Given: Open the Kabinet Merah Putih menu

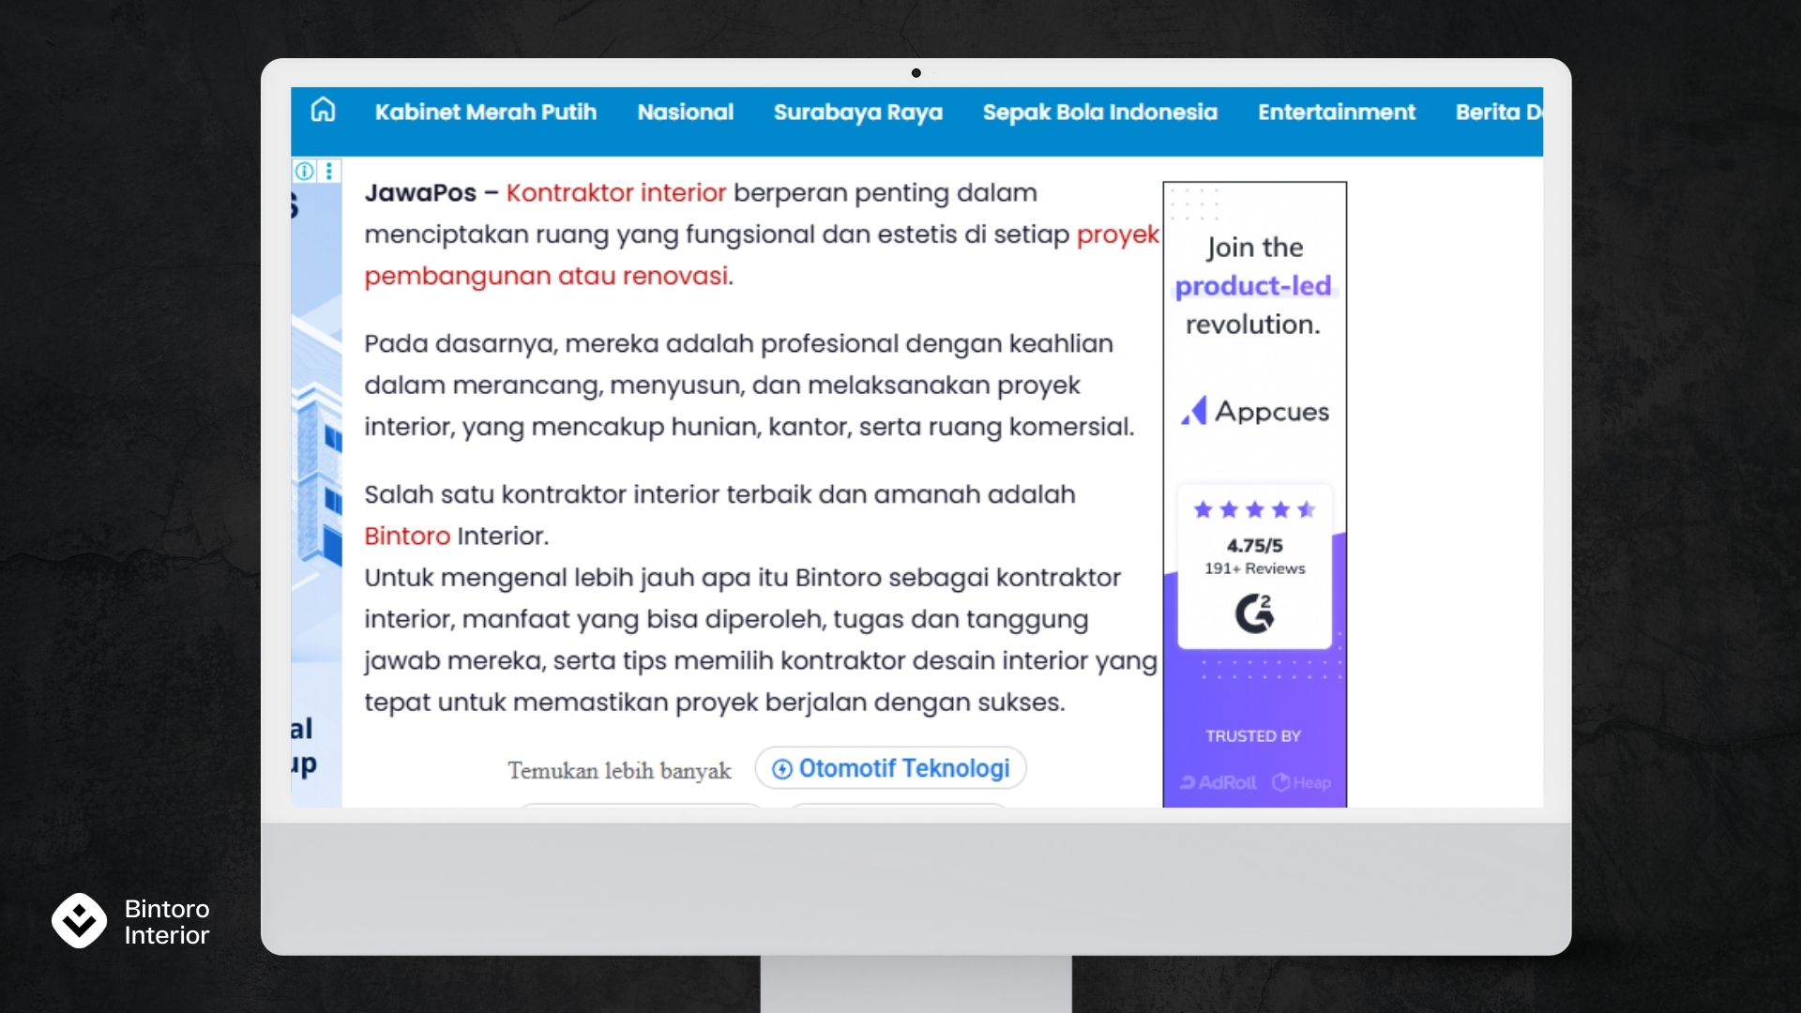Looking at the screenshot, I should [x=485, y=113].
